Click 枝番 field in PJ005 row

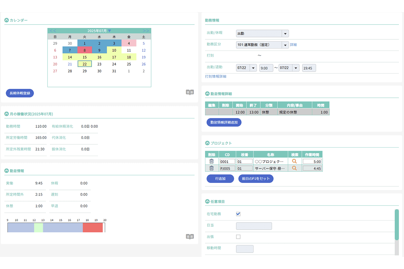[x=245, y=168]
